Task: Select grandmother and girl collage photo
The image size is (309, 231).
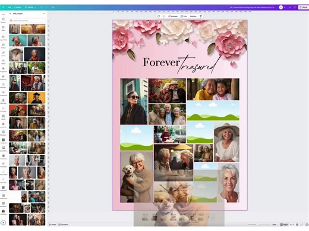Action: coord(213,89)
